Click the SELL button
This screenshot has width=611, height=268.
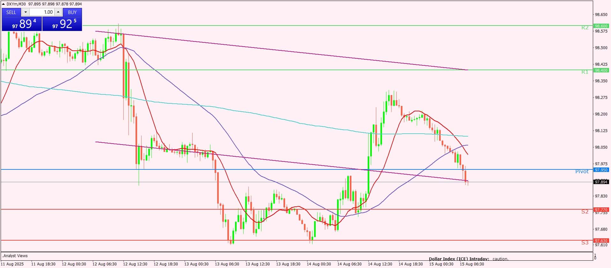point(11,12)
